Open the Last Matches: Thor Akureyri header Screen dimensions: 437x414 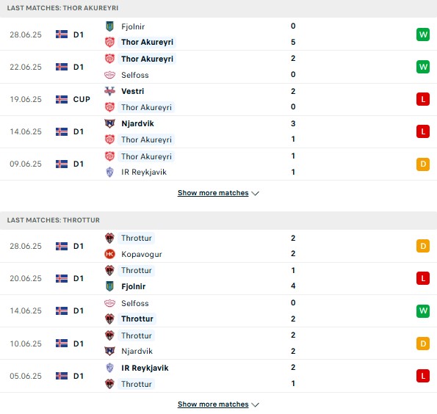62,8
